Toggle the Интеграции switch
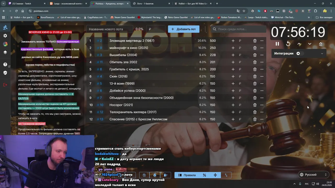335x188 pixels. [300, 54]
